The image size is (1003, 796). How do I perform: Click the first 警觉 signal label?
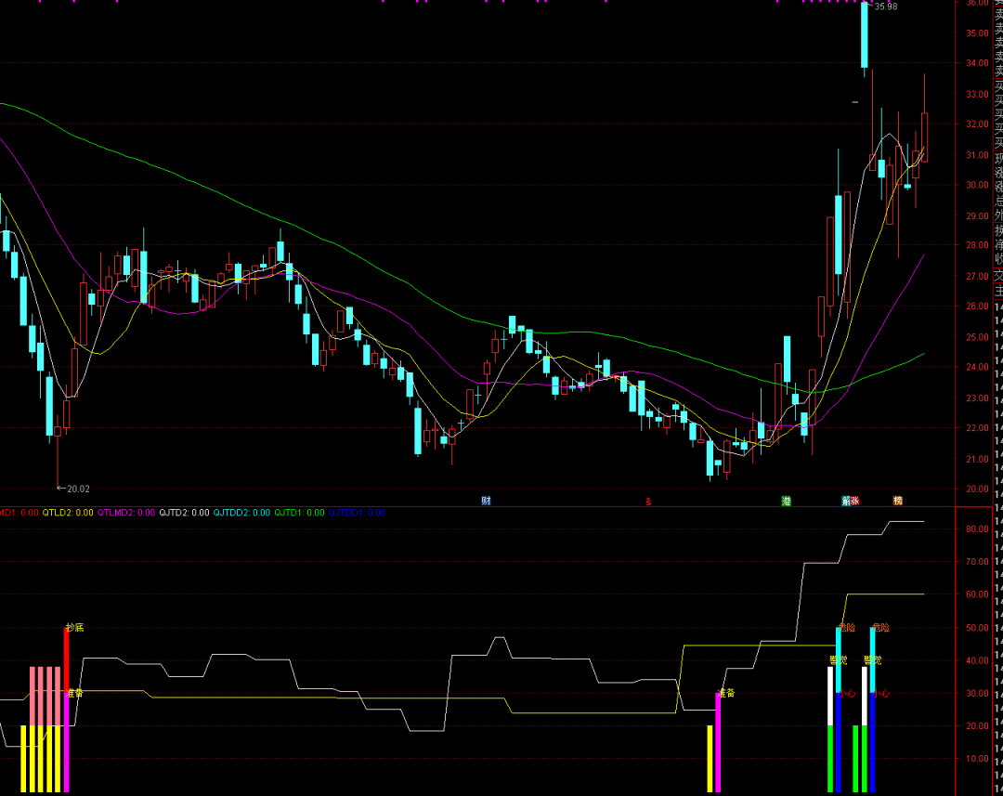pyautogui.click(x=838, y=660)
